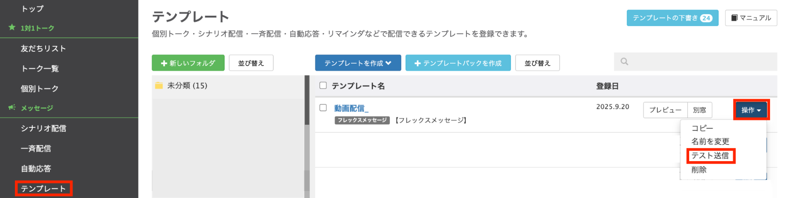Check the box for 動画配信_ template
This screenshot has width=785, height=198.
point(323,107)
